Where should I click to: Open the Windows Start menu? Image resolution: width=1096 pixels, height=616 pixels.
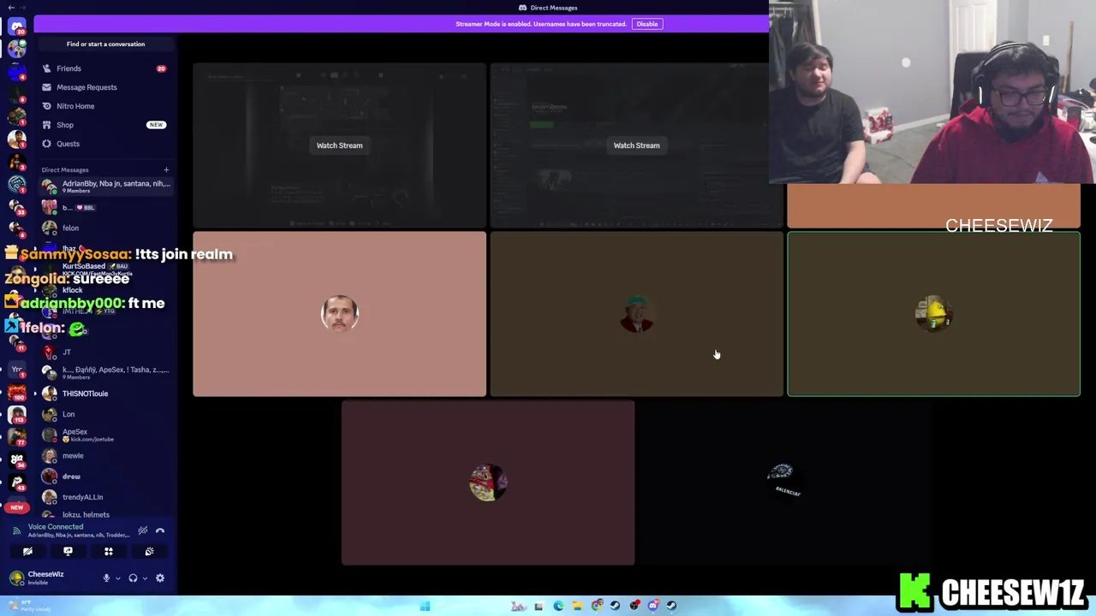click(x=425, y=606)
